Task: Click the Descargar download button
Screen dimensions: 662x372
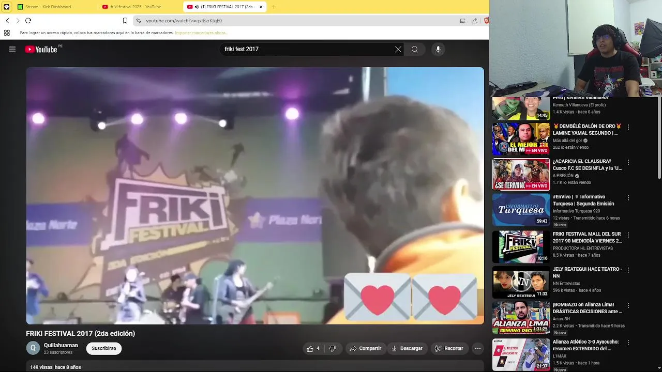Action: point(407,348)
